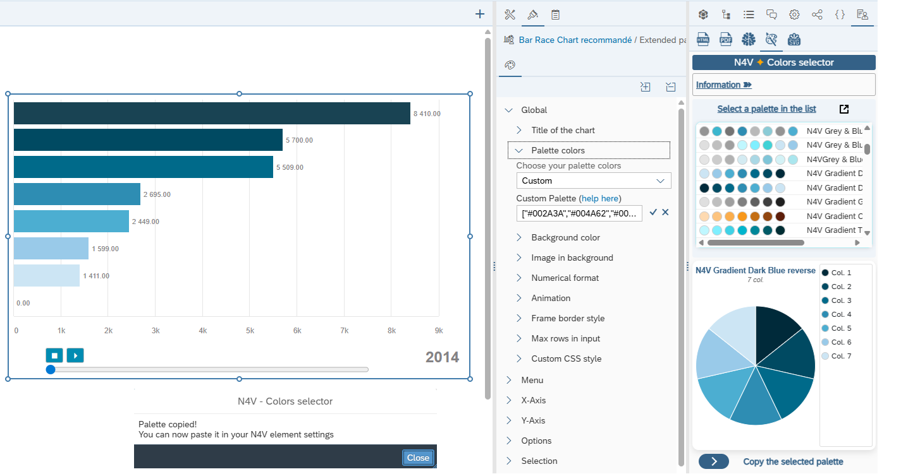Image resolution: width=901 pixels, height=474 pixels.
Task: Click the Close button in dialog
Action: [418, 458]
